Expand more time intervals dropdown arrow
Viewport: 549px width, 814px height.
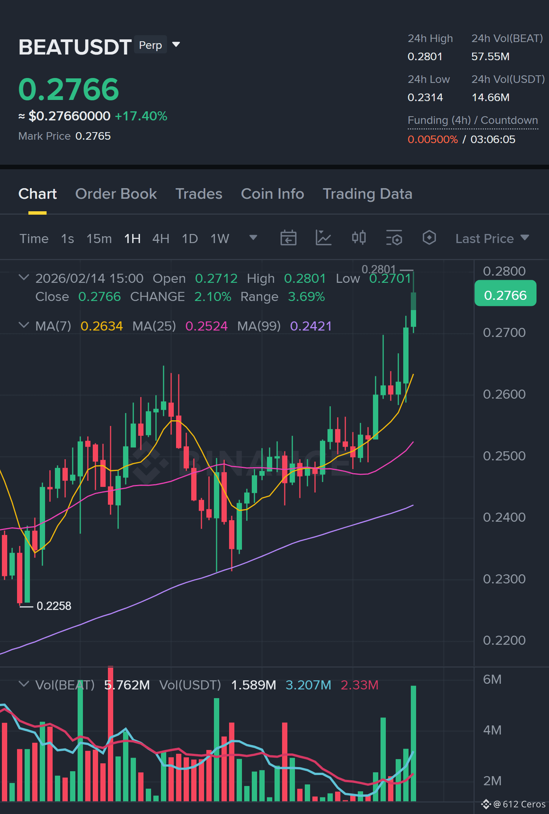pyautogui.click(x=253, y=238)
